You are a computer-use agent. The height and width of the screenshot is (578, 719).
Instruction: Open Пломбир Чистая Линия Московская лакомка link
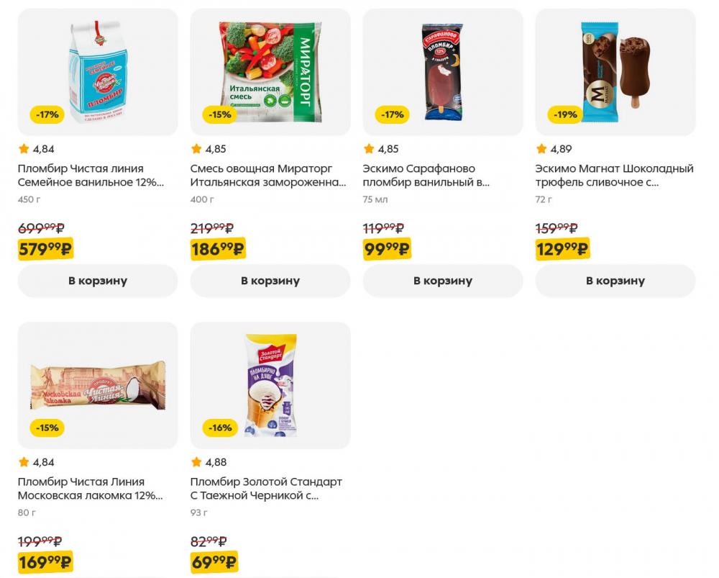(90, 489)
